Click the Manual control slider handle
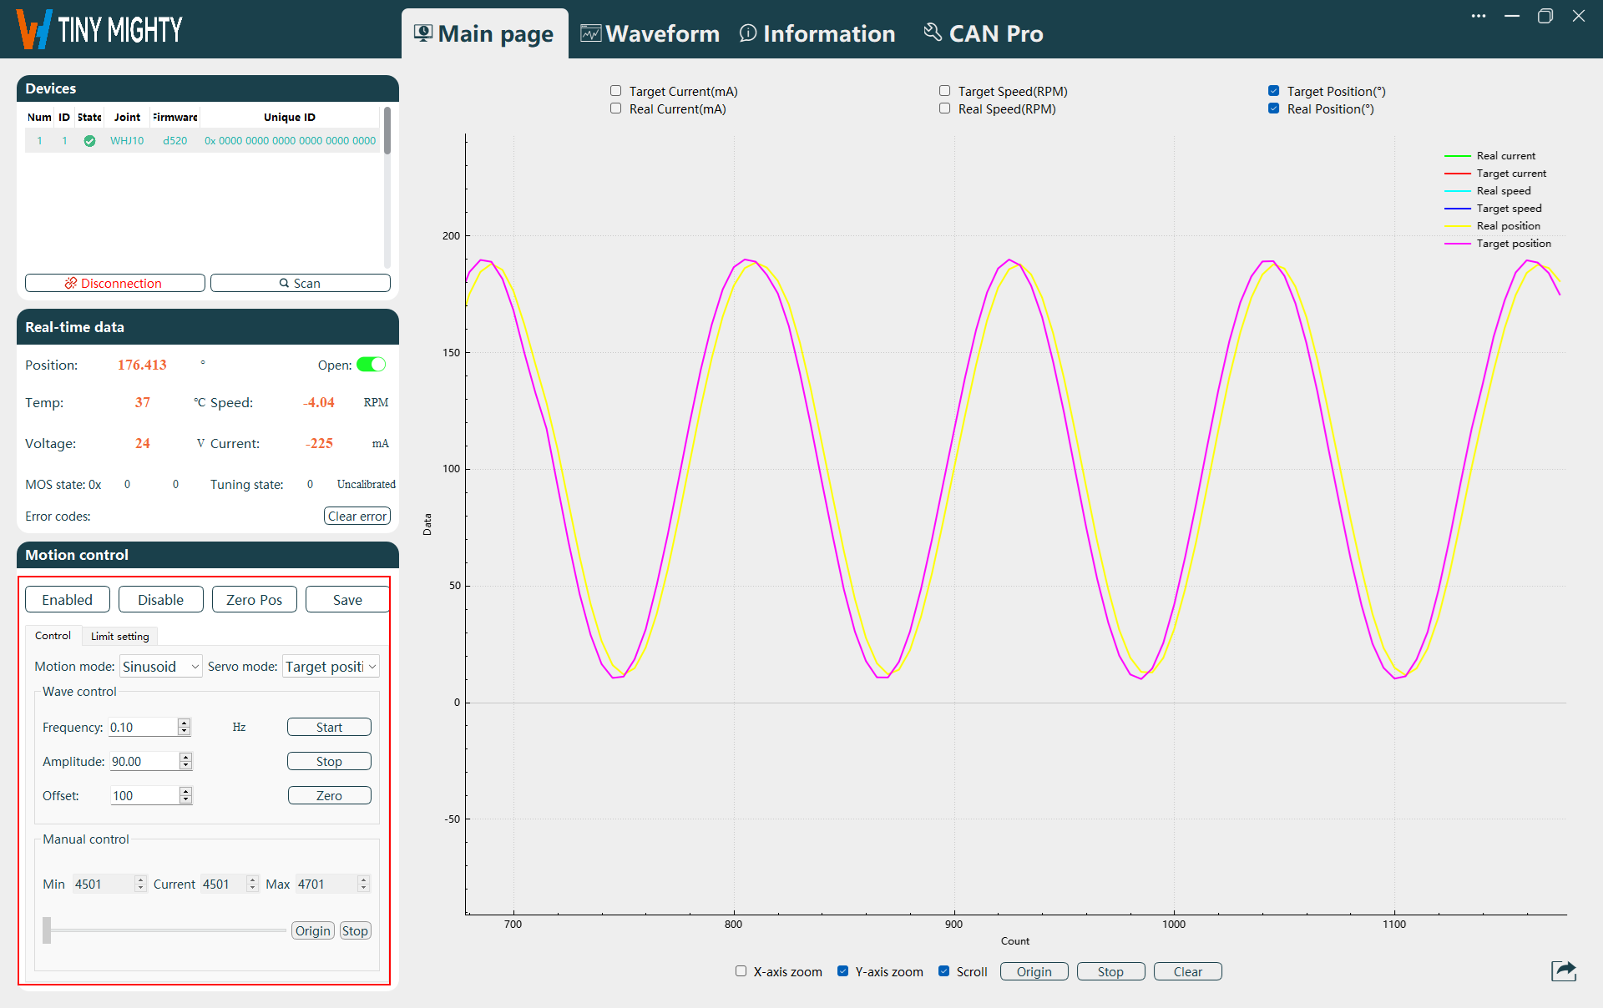 coord(48,930)
